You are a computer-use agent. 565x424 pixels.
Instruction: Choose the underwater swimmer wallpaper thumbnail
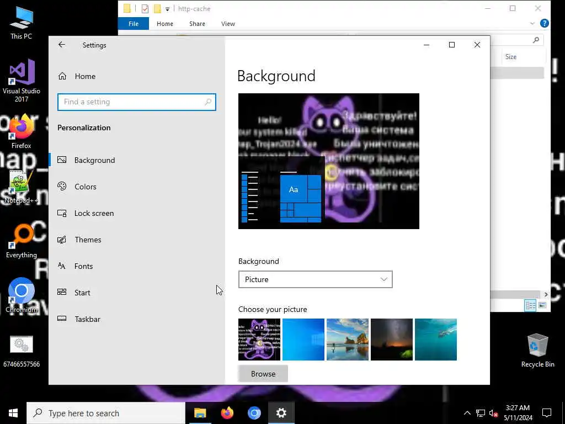click(436, 340)
